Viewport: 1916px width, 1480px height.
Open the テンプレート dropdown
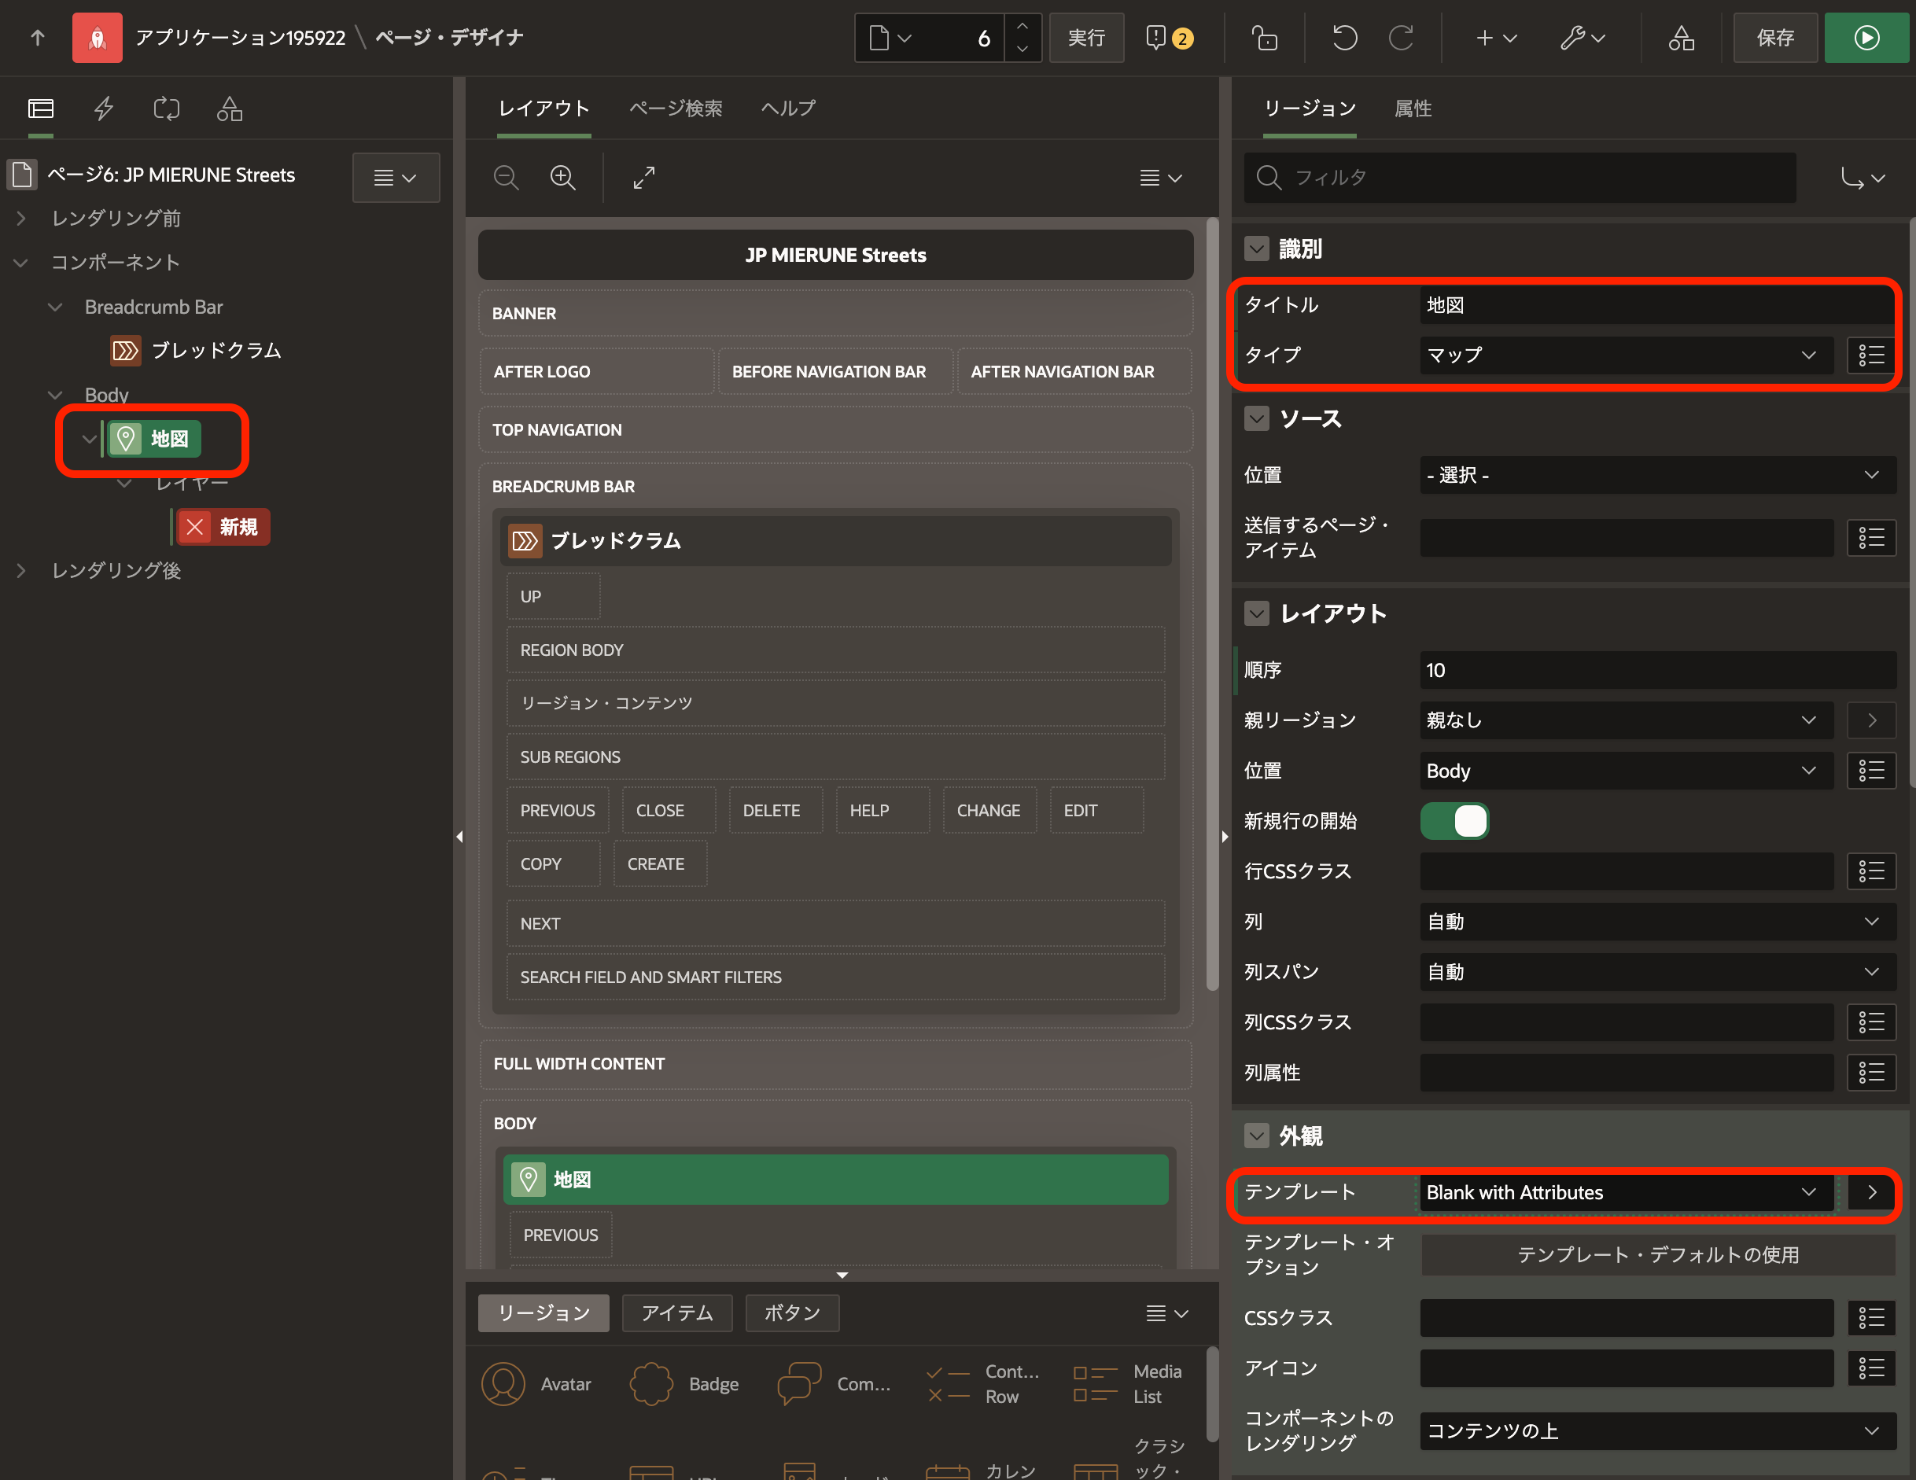(x=1625, y=1192)
